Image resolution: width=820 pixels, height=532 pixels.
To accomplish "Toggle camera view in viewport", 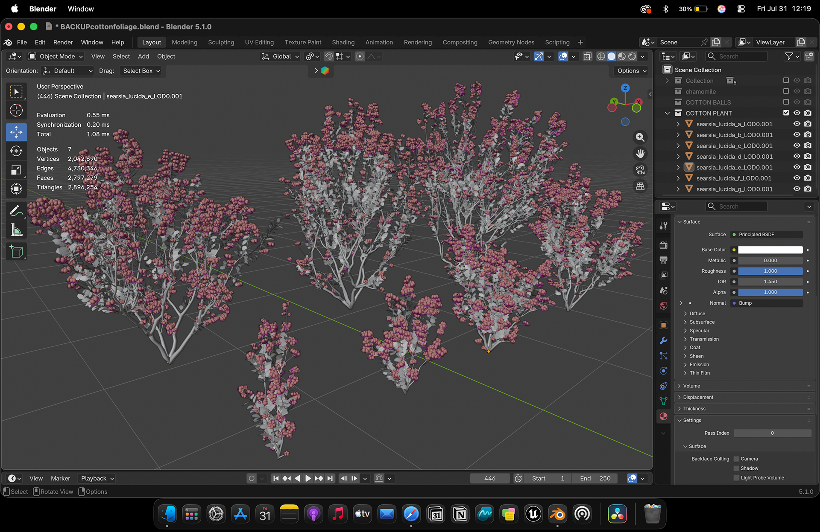I will click(640, 170).
